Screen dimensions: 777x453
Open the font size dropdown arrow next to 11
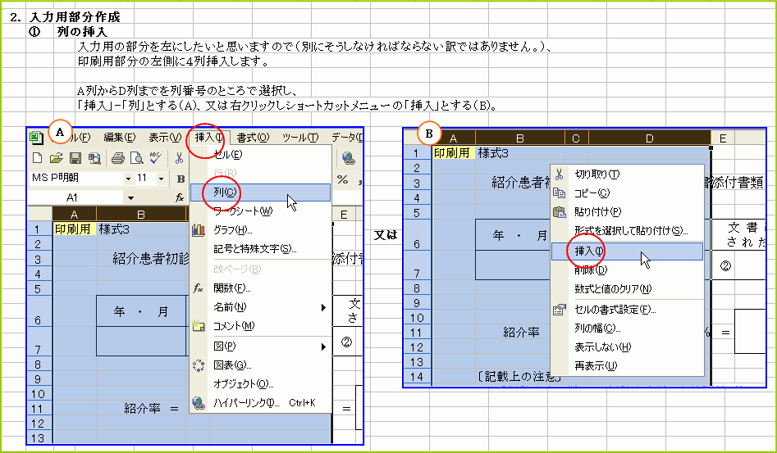(161, 179)
